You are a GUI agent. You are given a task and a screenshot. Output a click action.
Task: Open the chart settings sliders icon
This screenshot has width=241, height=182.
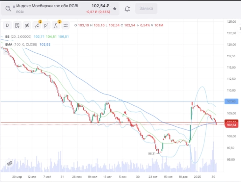[x=66, y=25]
